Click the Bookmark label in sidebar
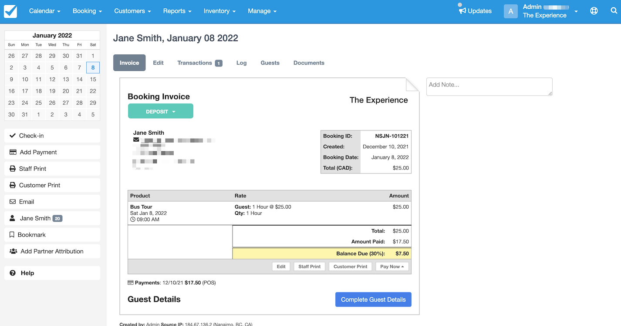This screenshot has height=326, width=621. 32,235
